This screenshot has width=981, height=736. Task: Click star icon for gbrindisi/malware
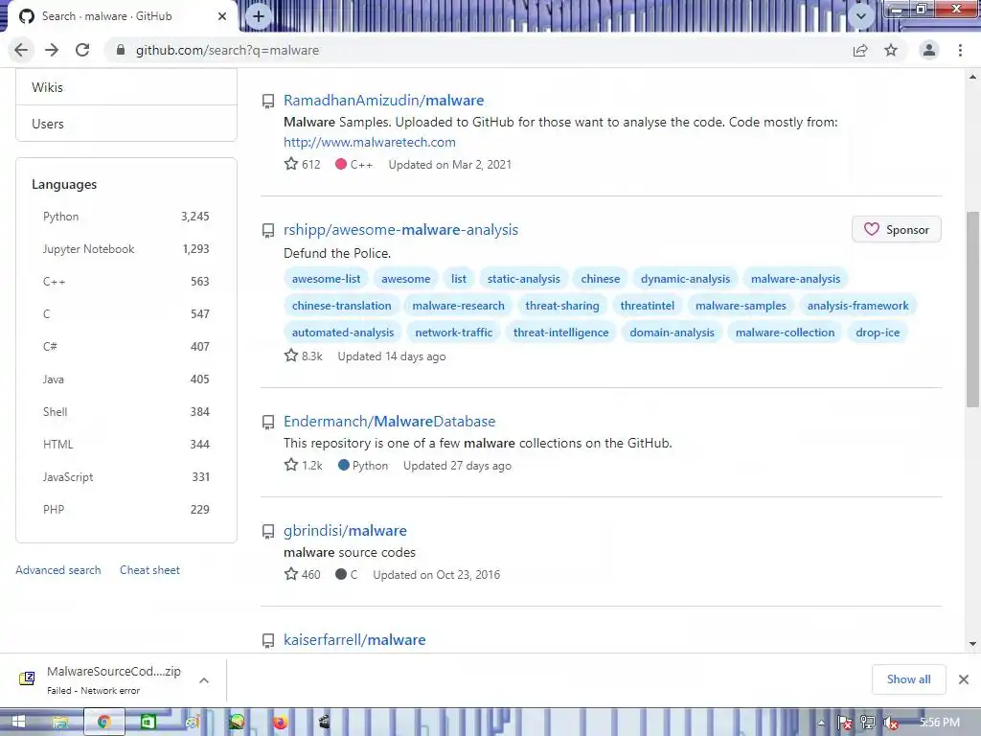291,574
